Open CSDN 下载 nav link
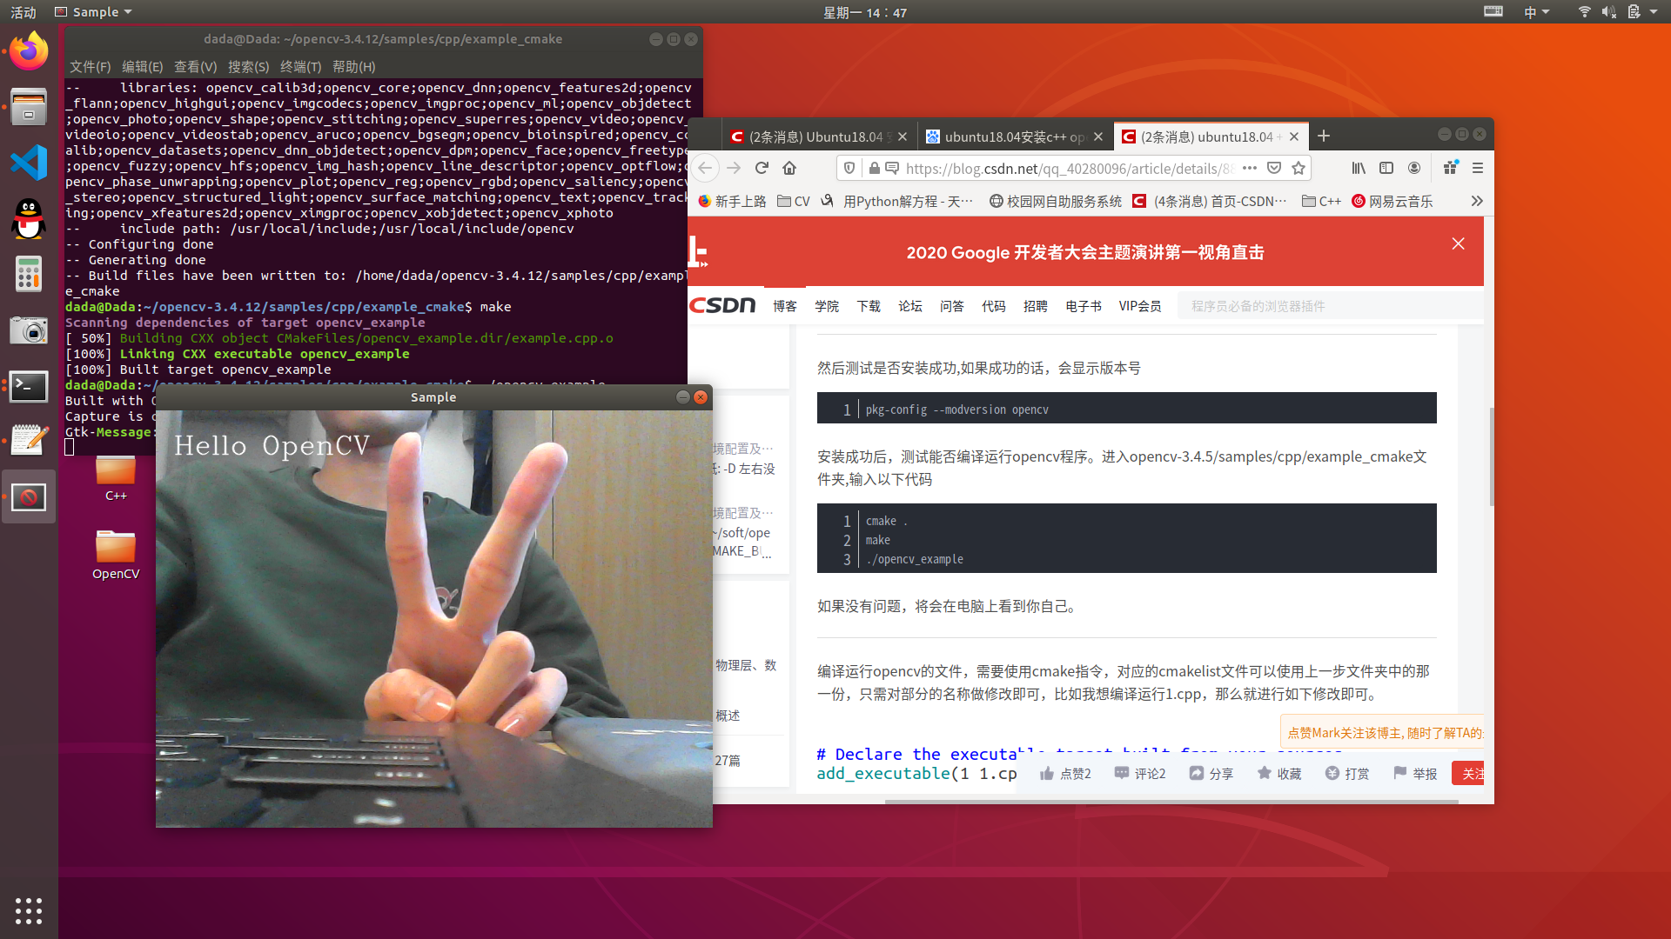 click(x=869, y=306)
